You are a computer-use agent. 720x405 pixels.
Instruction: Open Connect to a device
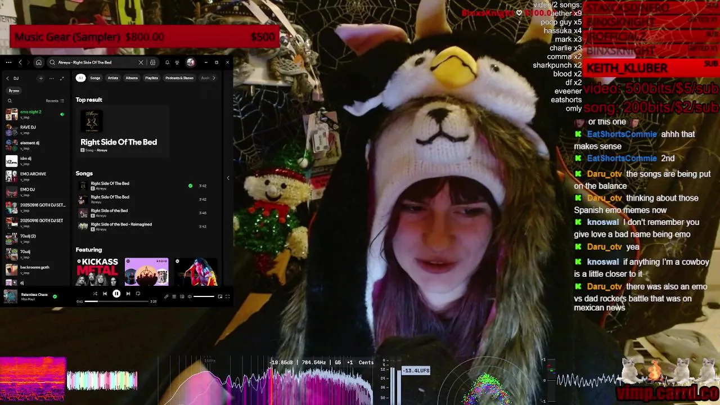pyautogui.click(x=182, y=296)
